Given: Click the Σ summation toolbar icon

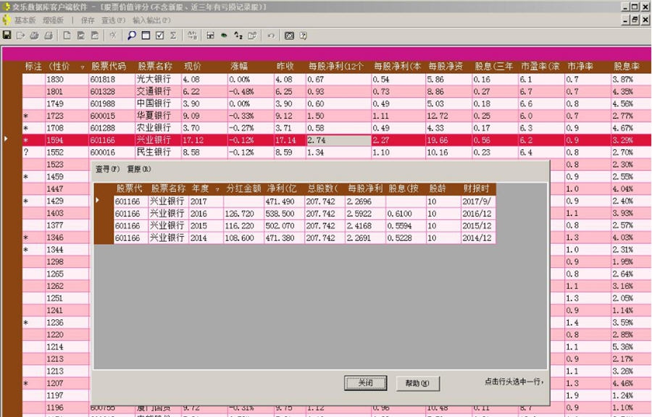Looking at the screenshot, I should [174, 36].
